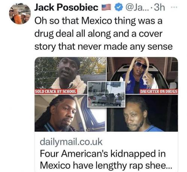
Task: Open Jack Posobiec's profile picture
Action: click(20, 13)
